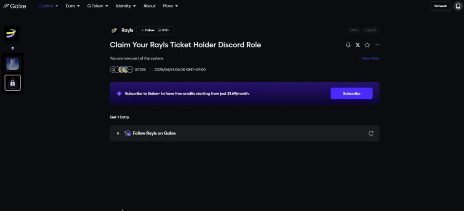Collapse the sidebar with double-chevron arrow
This screenshot has height=211, width=464.
13,48
